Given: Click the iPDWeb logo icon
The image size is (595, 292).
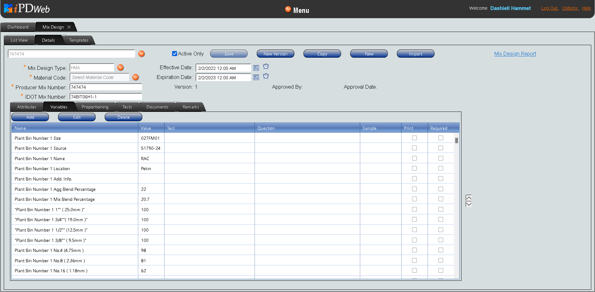Looking at the screenshot, I should (8, 8).
